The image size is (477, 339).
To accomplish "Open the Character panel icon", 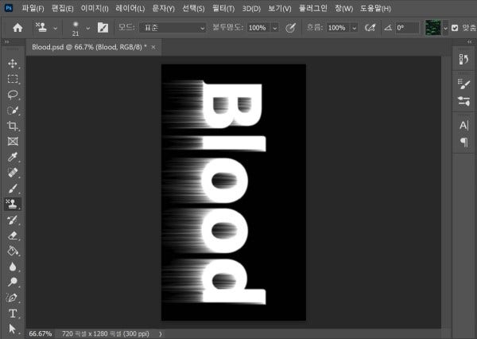I will tap(463, 125).
